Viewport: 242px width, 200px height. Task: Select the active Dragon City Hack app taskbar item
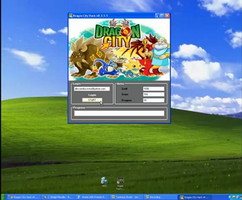[195, 197]
